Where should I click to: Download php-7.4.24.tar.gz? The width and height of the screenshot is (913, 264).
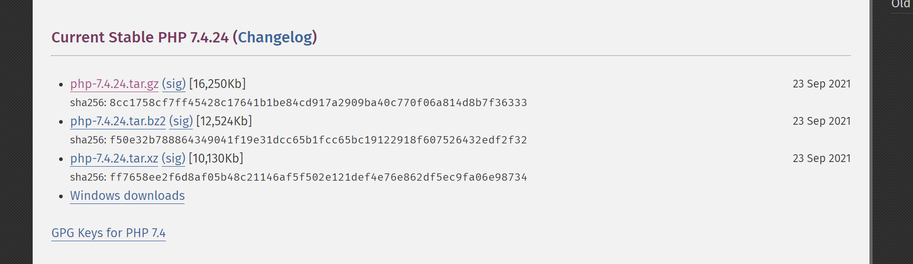pyautogui.click(x=115, y=84)
